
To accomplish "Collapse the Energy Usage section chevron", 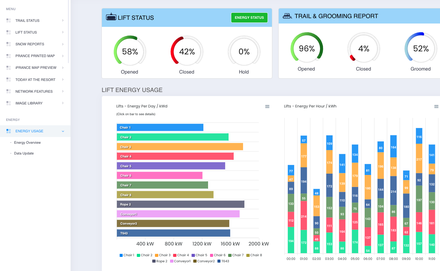I will click(x=63, y=131).
